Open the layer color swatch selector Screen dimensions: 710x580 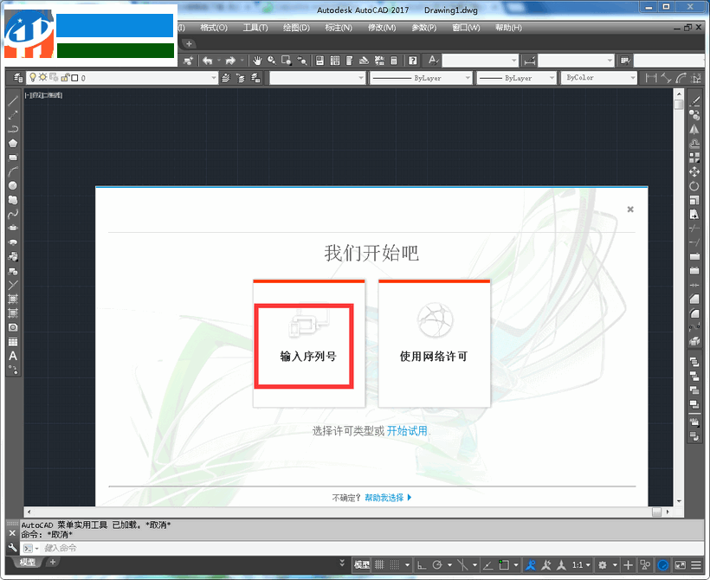(75, 77)
